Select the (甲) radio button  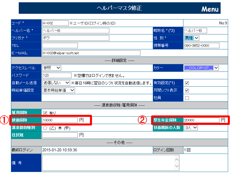point(60,128)
